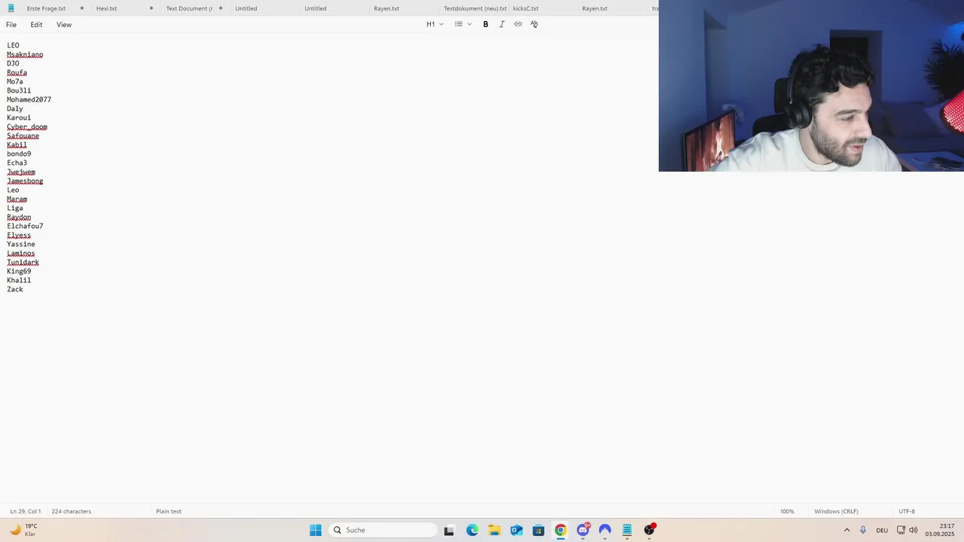Click the line reading Zack

pyautogui.click(x=15, y=290)
